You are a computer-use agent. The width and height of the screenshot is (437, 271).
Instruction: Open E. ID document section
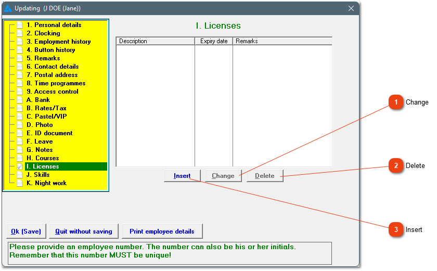pyautogui.click(x=49, y=133)
